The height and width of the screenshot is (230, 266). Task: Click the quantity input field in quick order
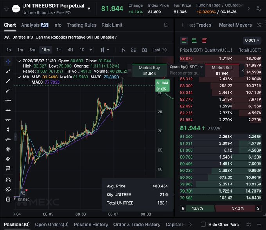click(186, 73)
